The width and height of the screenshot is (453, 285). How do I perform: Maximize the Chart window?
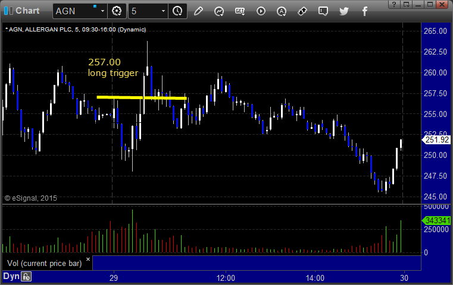pyautogui.click(x=430, y=4)
